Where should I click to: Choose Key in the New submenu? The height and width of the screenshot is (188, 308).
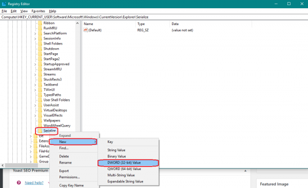click(128, 142)
